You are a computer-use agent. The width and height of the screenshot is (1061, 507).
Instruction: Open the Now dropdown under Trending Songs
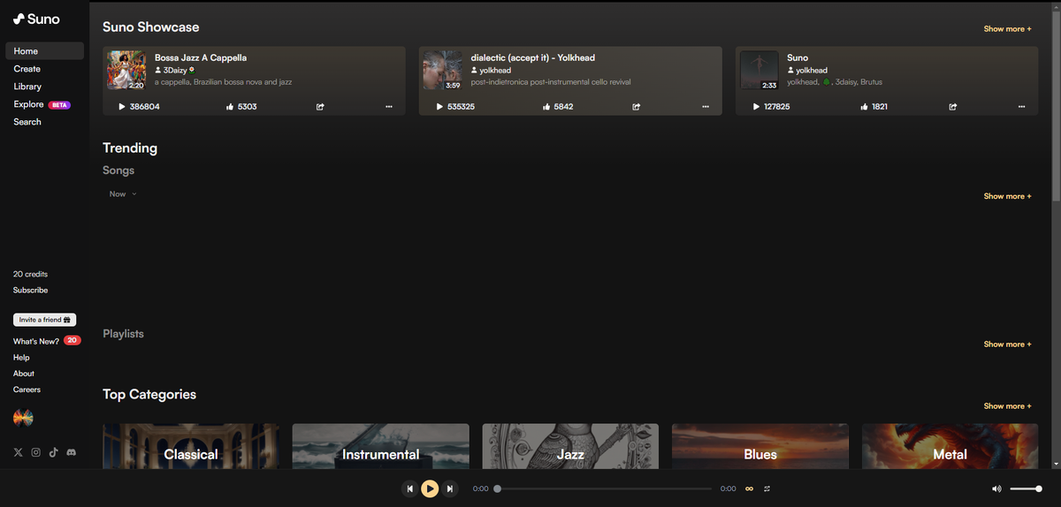[123, 193]
